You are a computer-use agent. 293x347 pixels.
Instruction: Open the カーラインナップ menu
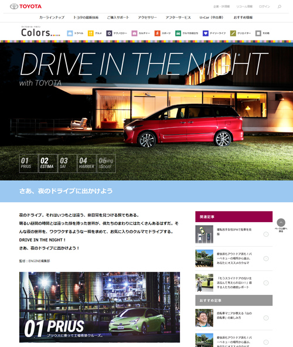pyautogui.click(x=52, y=18)
